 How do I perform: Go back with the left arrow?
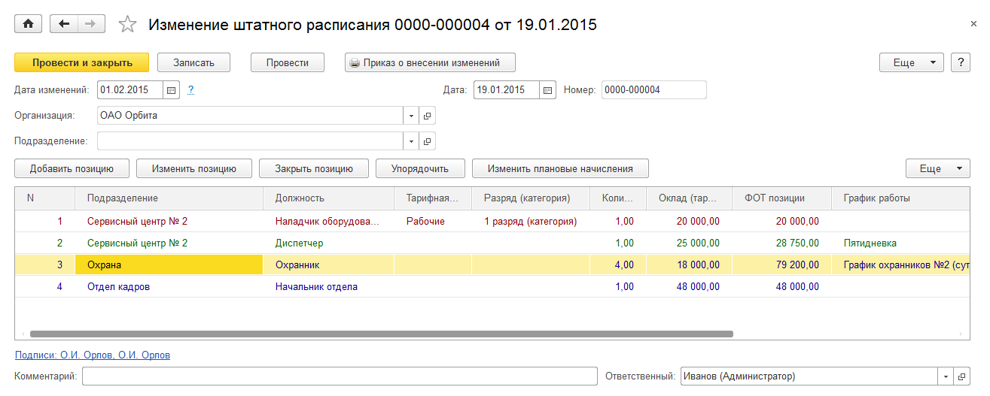[x=64, y=24]
